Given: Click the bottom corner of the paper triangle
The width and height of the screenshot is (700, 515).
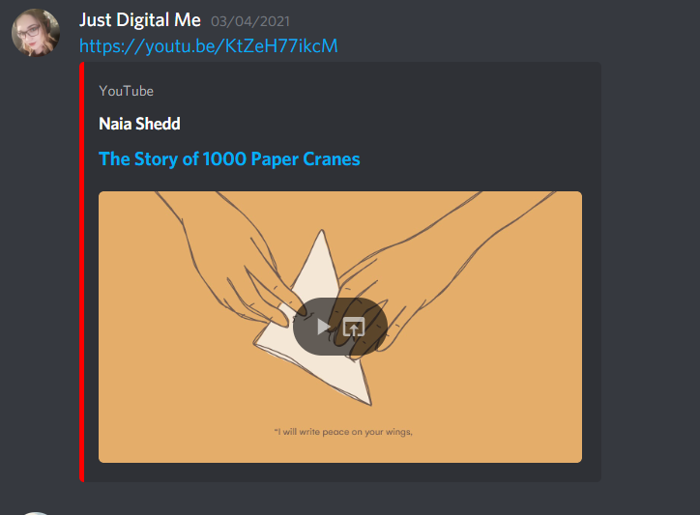Looking at the screenshot, I should (368, 403).
